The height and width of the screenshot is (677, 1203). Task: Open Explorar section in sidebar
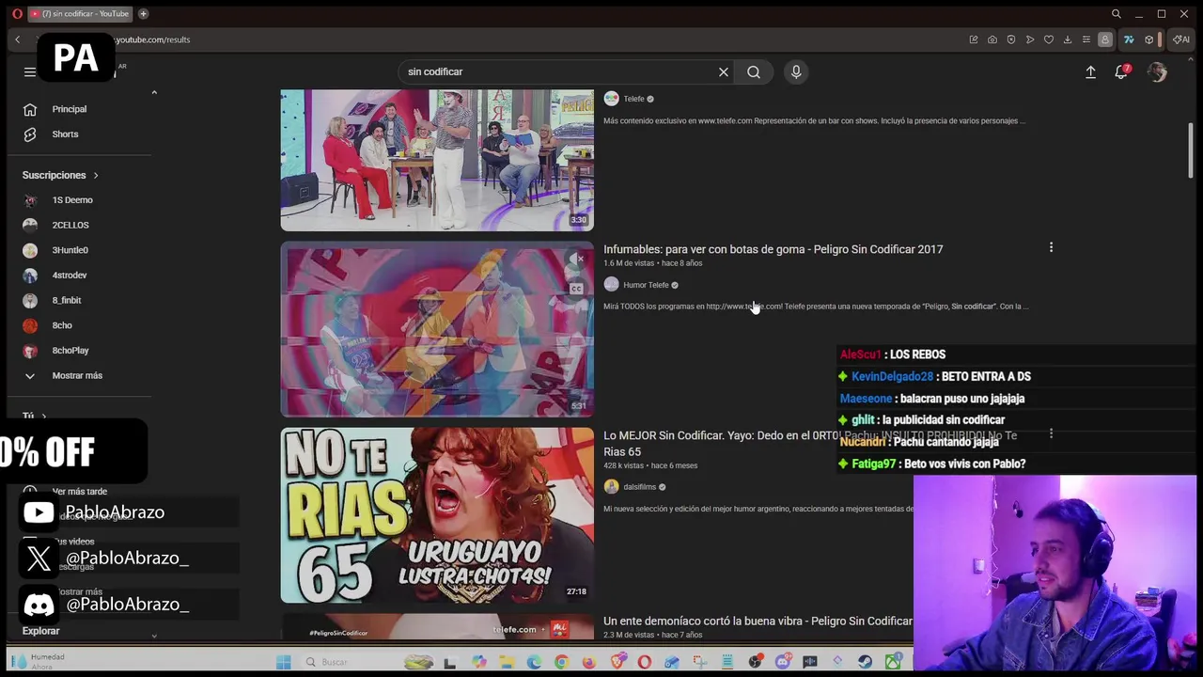[40, 631]
